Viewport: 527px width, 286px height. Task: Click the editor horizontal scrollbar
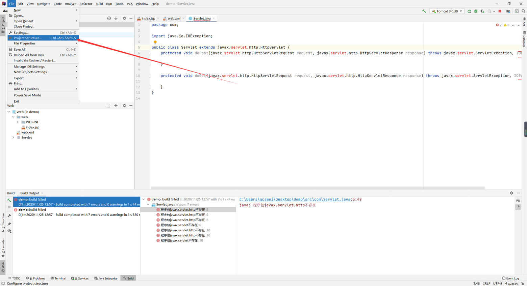(x=318, y=188)
